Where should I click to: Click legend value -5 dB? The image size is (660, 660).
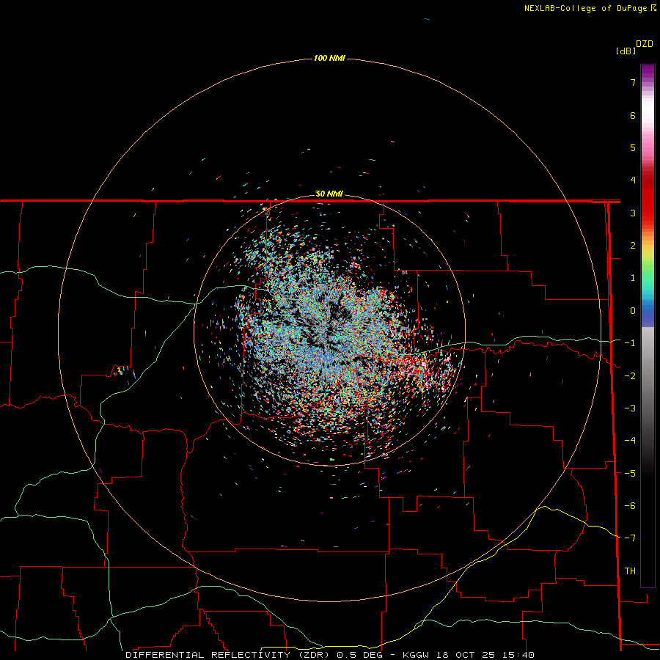pyautogui.click(x=630, y=473)
